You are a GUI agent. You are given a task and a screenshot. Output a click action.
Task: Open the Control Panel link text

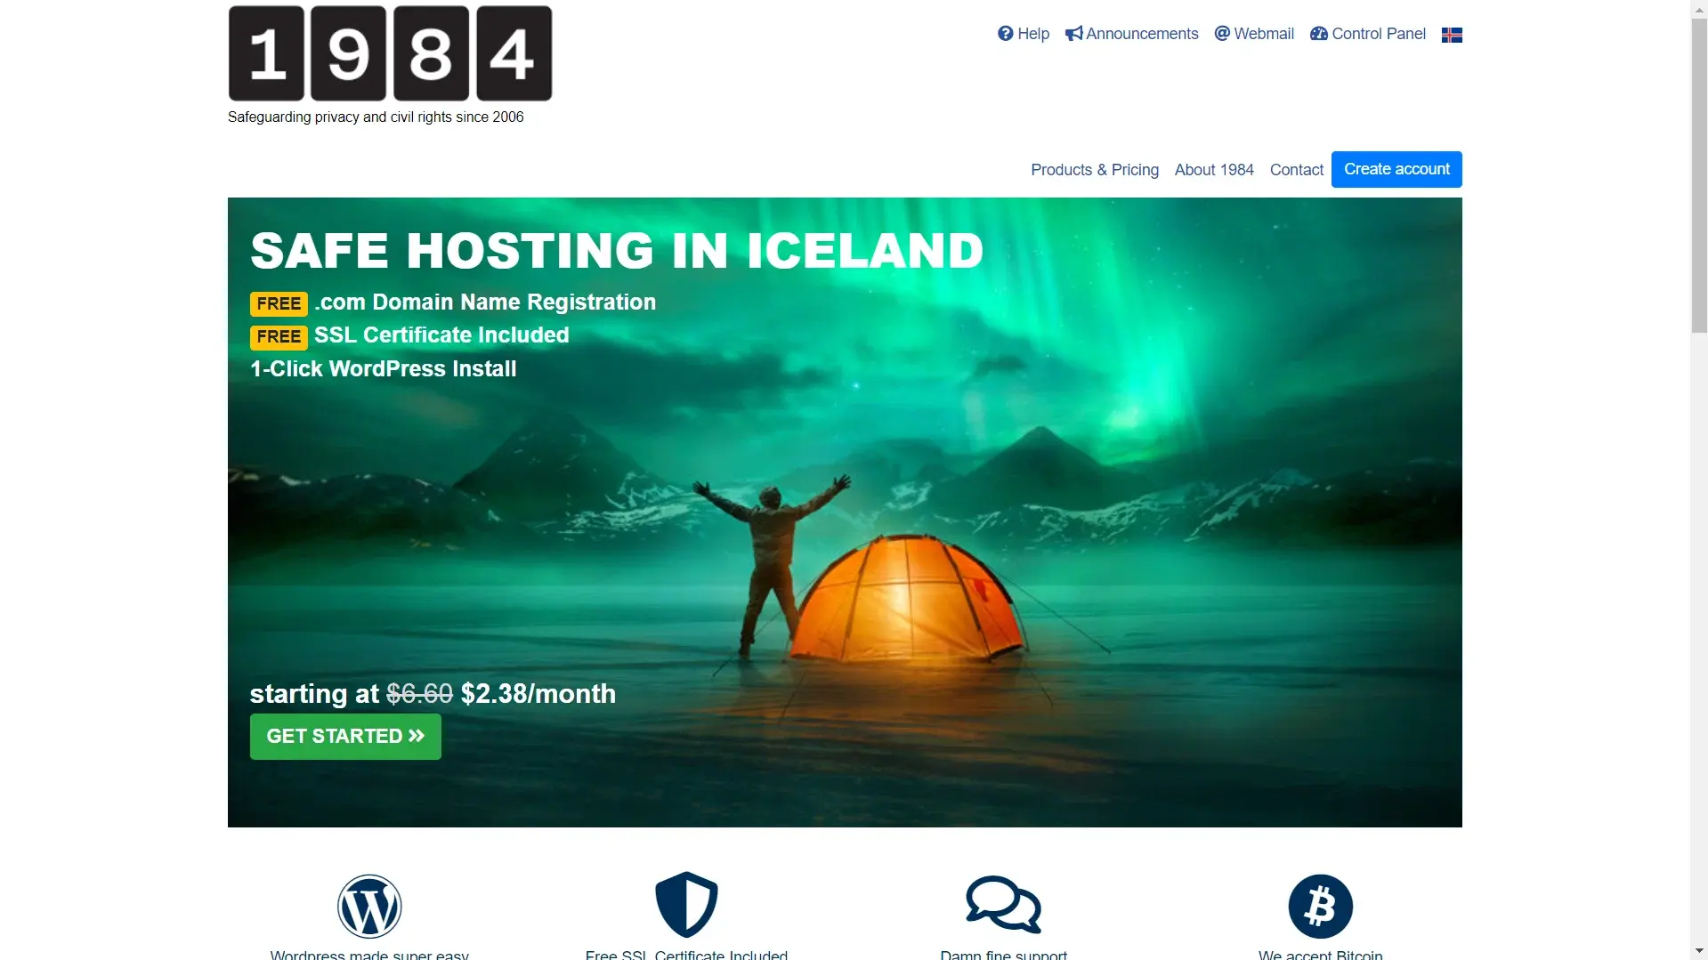coord(1379,34)
